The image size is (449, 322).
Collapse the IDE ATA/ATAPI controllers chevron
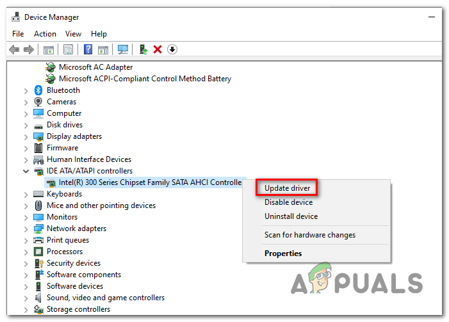click(26, 171)
